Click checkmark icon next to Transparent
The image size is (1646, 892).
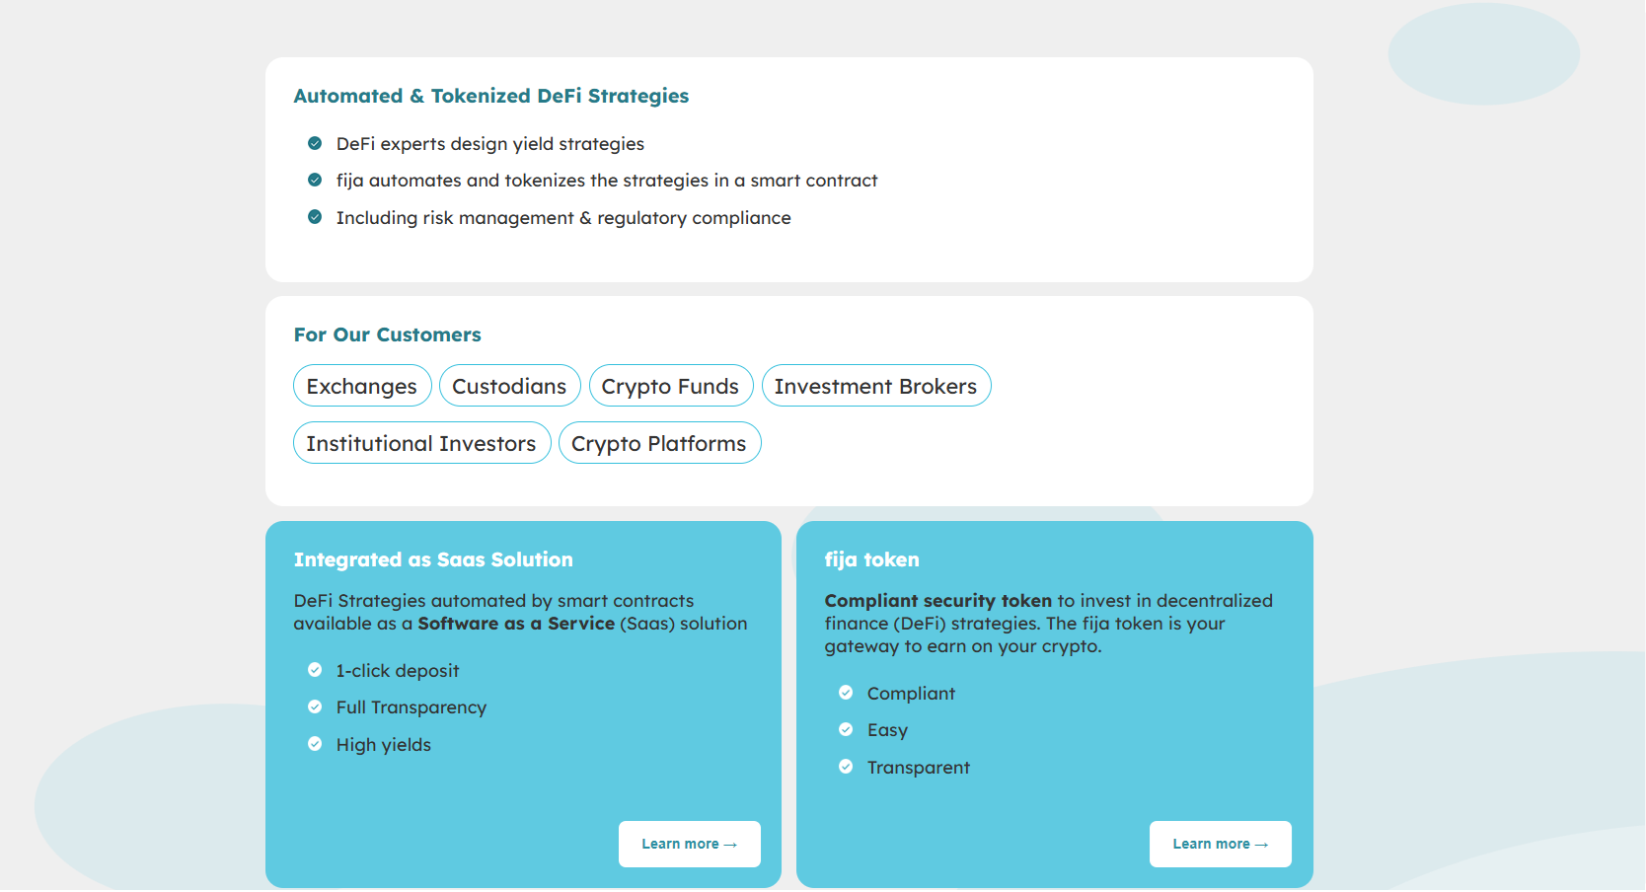[846, 767]
